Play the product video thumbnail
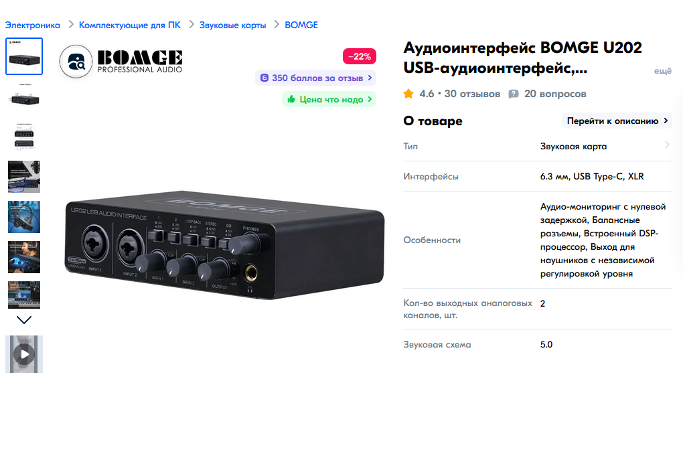Screen dimensions: 683x454 [24, 354]
